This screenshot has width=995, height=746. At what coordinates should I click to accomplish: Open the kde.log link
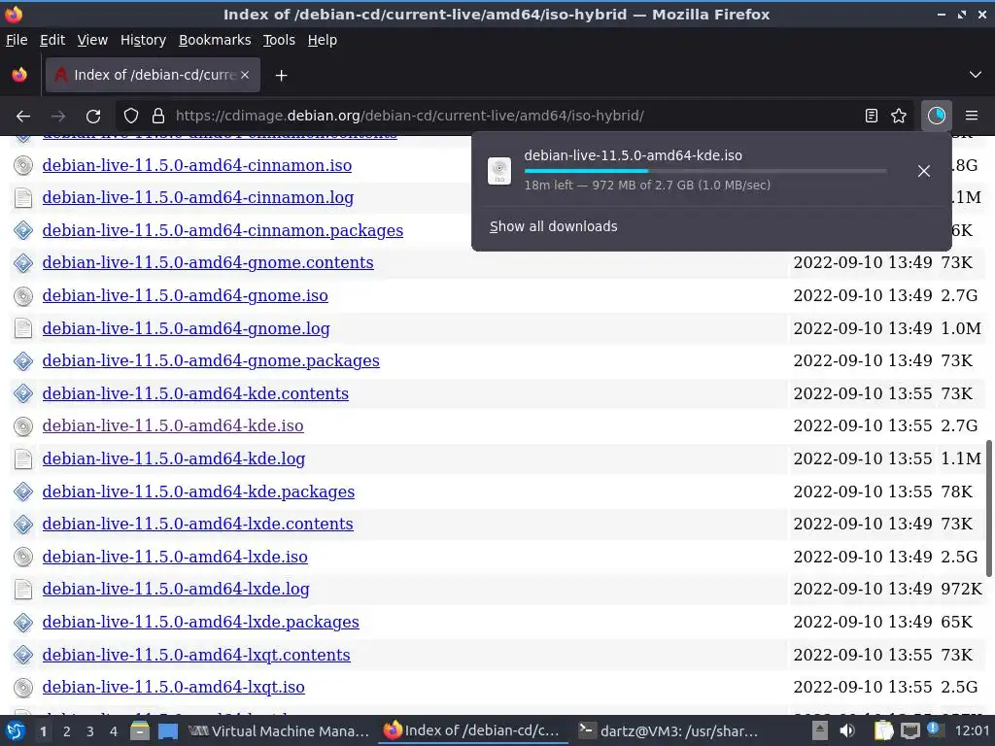(x=174, y=459)
